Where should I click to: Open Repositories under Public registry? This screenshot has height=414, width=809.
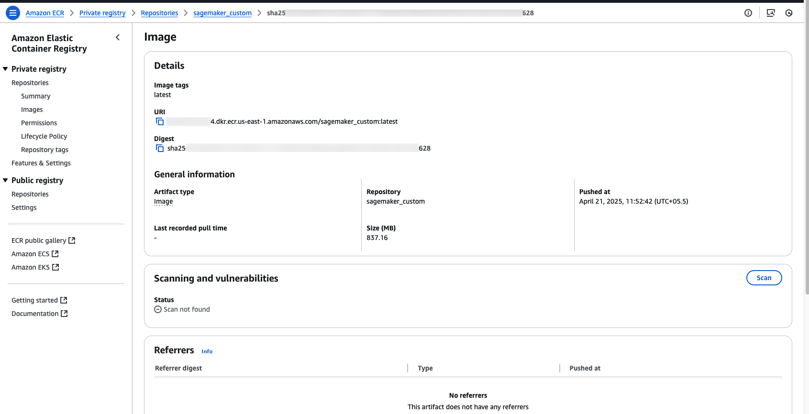tap(30, 194)
